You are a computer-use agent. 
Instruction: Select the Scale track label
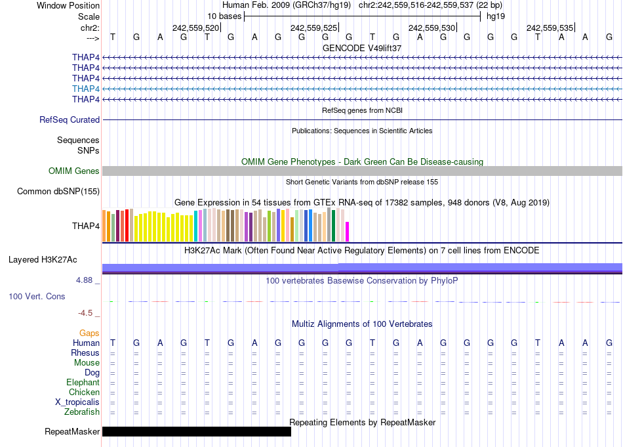pos(89,16)
